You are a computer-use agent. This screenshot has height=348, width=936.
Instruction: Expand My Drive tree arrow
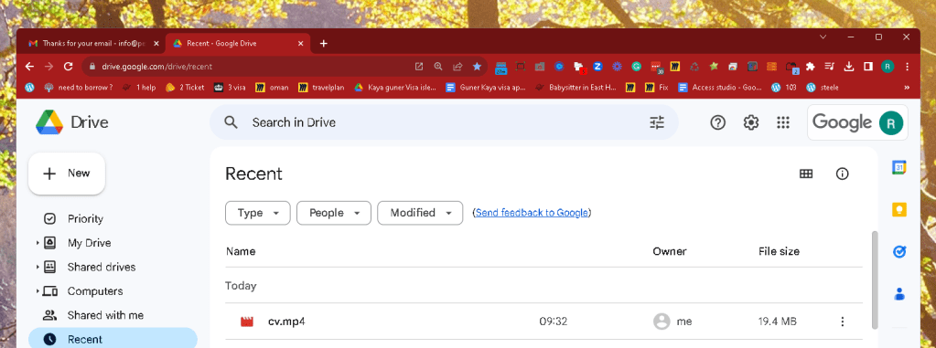38,243
